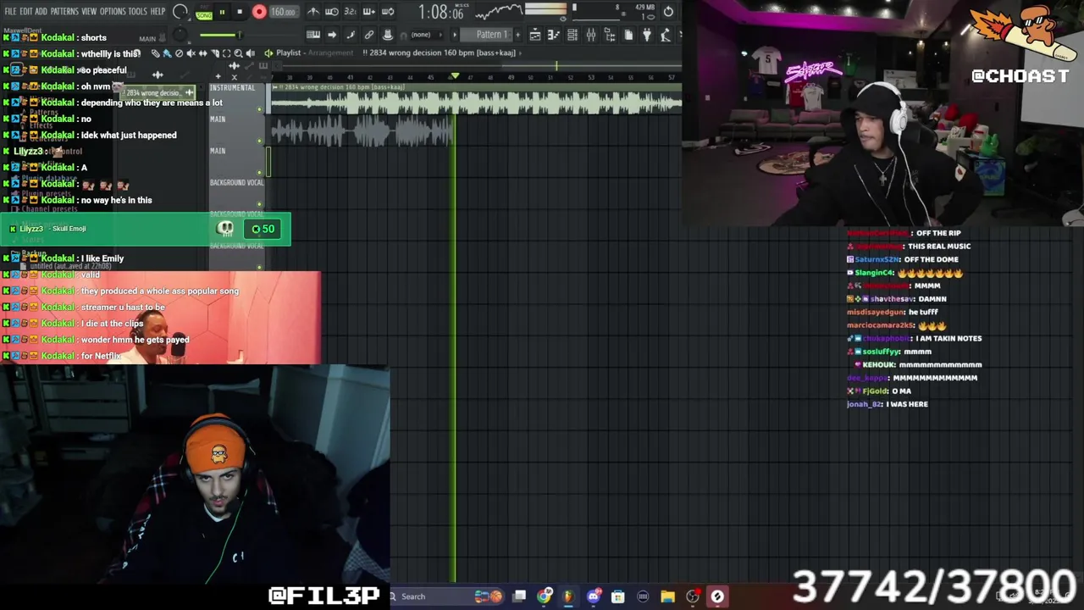Click the stamp tool icon
Screen dimensions: 1084x610
[388, 35]
